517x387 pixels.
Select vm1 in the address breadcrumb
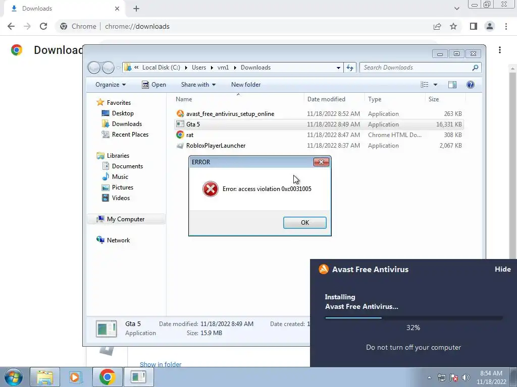(223, 68)
